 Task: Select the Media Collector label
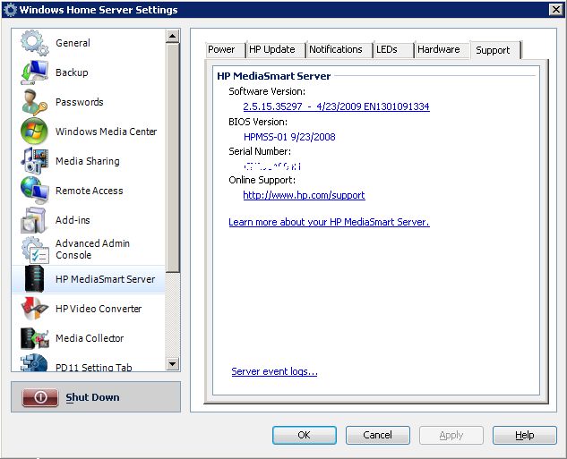click(x=90, y=338)
